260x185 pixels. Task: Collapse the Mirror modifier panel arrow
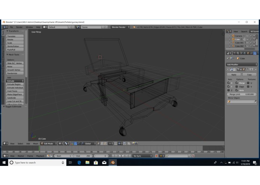click(x=228, y=69)
